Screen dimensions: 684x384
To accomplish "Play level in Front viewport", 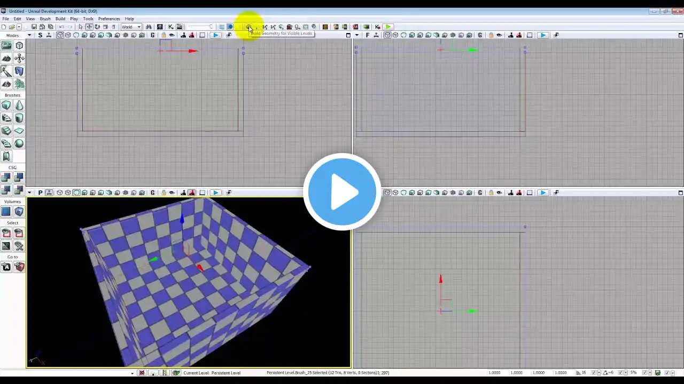I will [x=542, y=35].
